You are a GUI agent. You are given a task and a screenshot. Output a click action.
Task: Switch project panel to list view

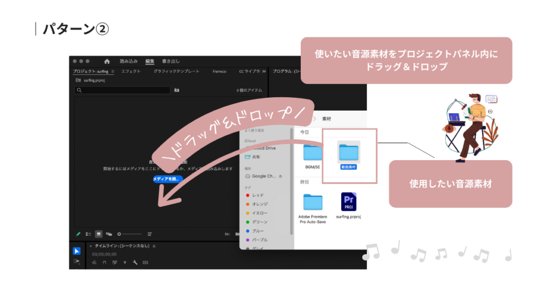(x=88, y=234)
